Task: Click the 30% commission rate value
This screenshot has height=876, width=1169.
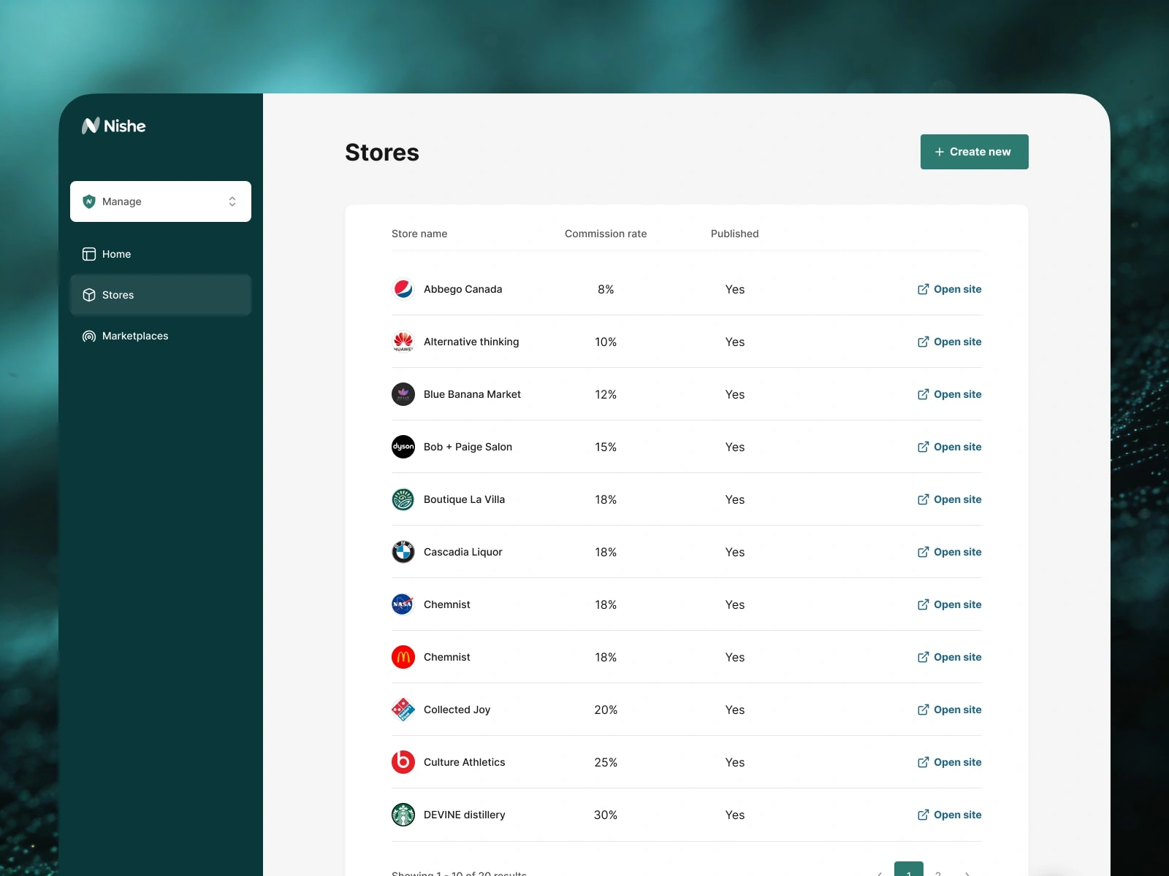Action: pos(606,815)
